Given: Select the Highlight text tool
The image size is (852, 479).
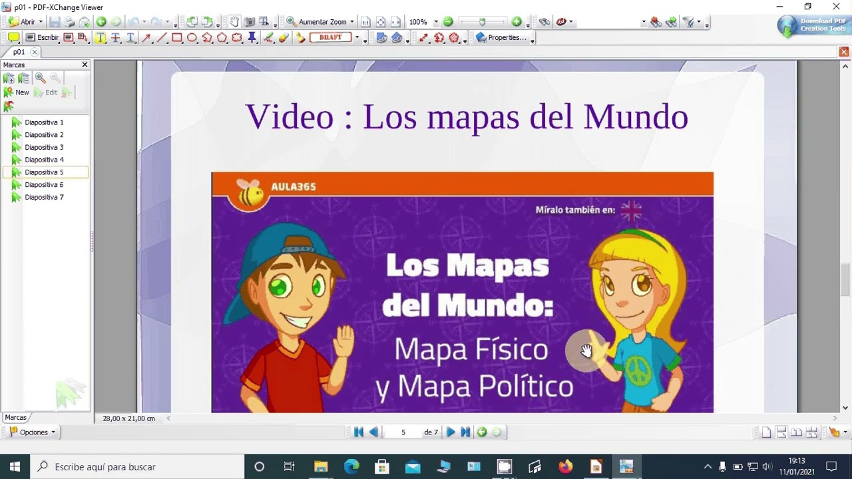Looking at the screenshot, I should (101, 38).
